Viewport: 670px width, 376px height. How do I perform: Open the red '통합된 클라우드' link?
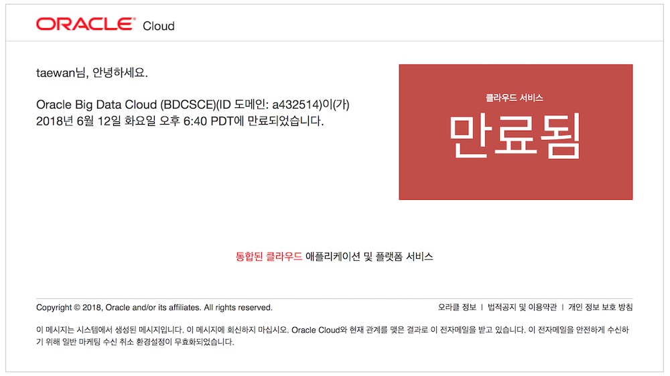click(269, 256)
